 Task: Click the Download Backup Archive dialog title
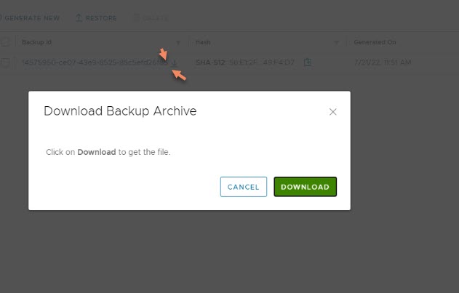coord(120,111)
